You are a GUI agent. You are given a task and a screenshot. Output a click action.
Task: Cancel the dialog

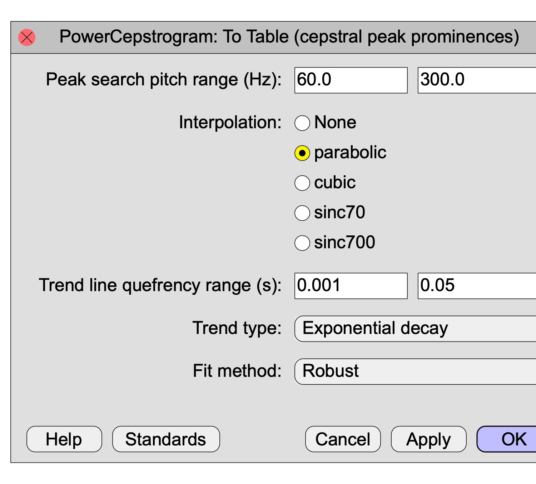[x=343, y=439]
